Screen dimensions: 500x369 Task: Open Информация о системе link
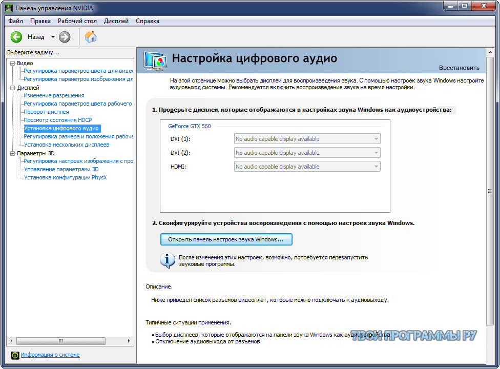click(x=50, y=355)
